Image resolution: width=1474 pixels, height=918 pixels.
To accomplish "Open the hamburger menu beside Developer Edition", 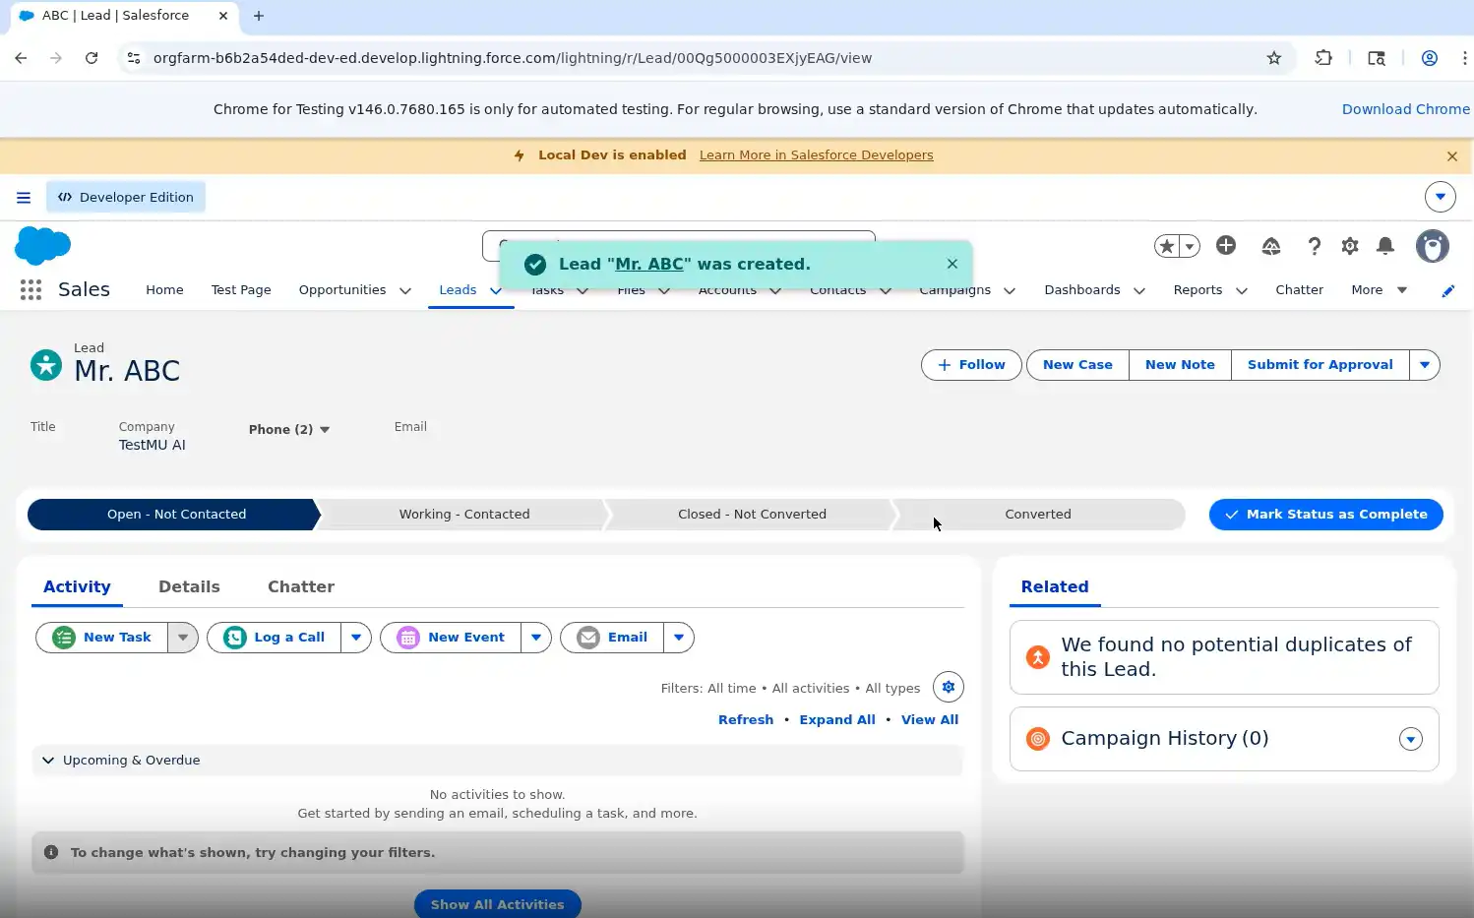I will click(x=24, y=197).
